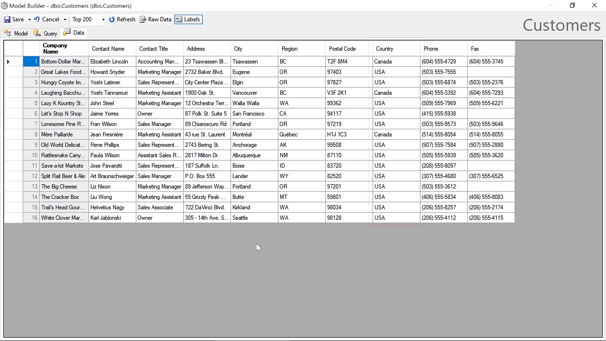Select the 'Albuquerque' city cell
Viewport: 606px width, 341px height.
coord(254,155)
